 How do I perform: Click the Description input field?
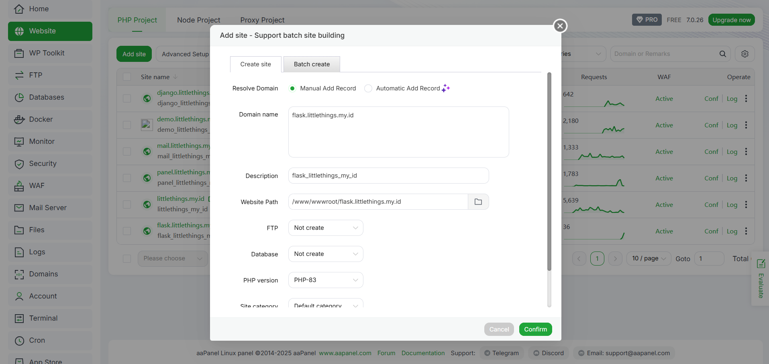click(x=389, y=176)
